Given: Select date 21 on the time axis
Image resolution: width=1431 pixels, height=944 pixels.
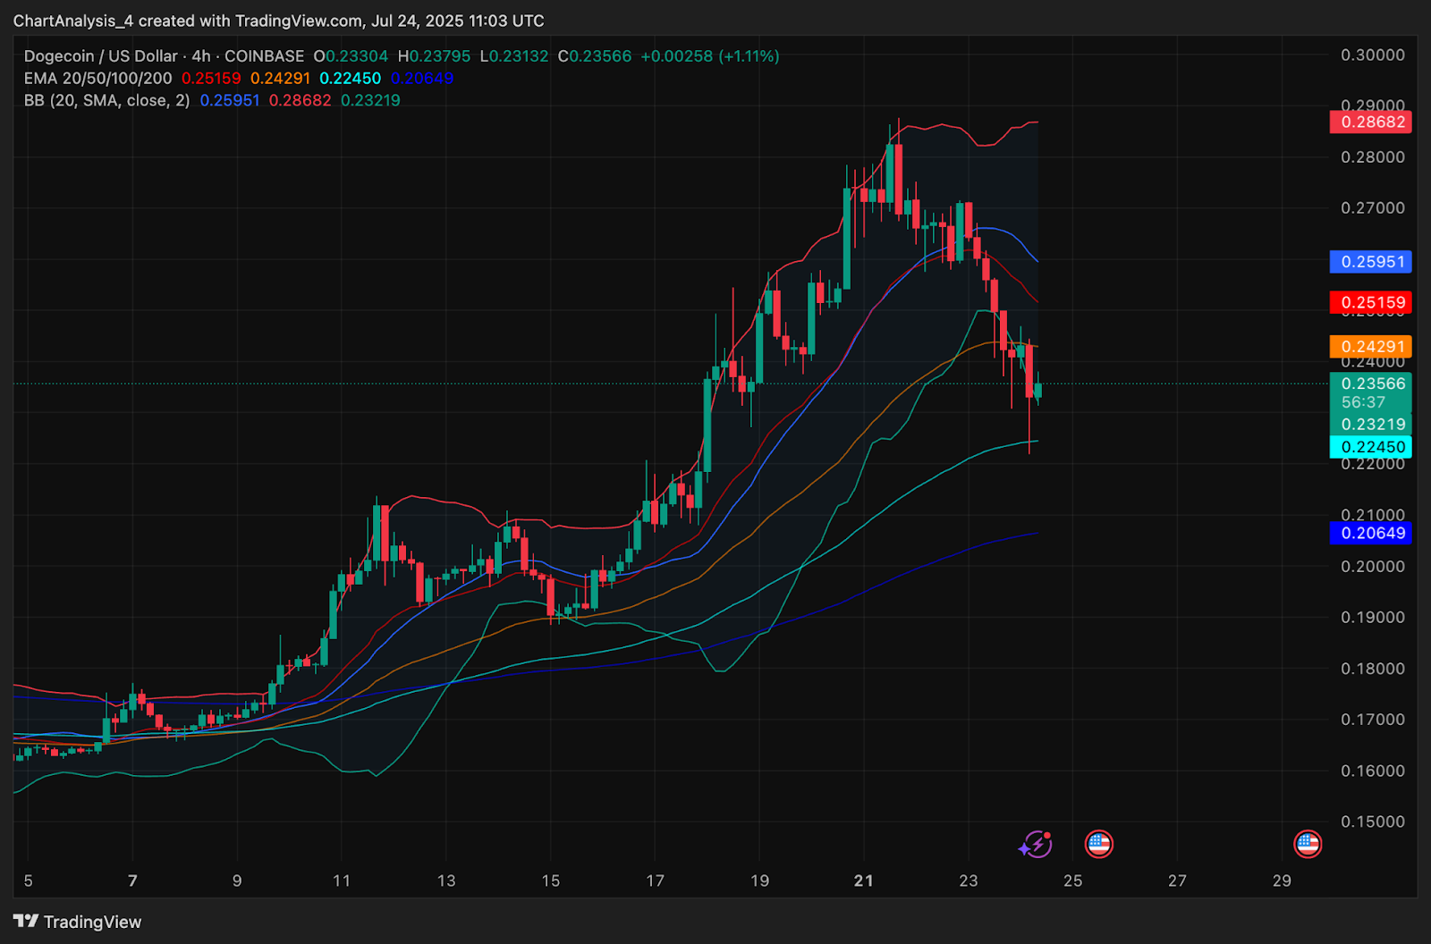Looking at the screenshot, I should point(863,881).
